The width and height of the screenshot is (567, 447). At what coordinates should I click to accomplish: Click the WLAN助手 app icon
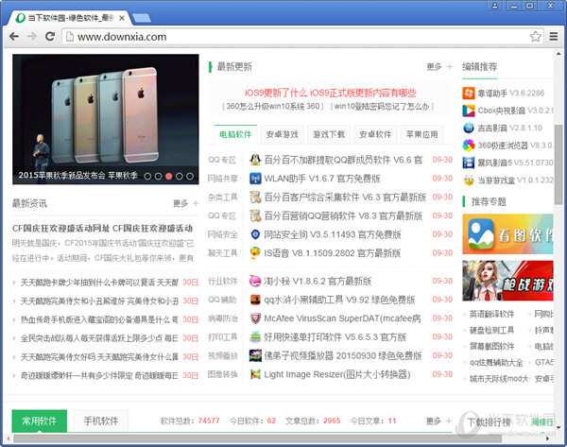click(x=255, y=179)
